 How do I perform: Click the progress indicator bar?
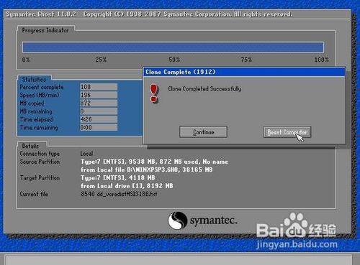173,47
